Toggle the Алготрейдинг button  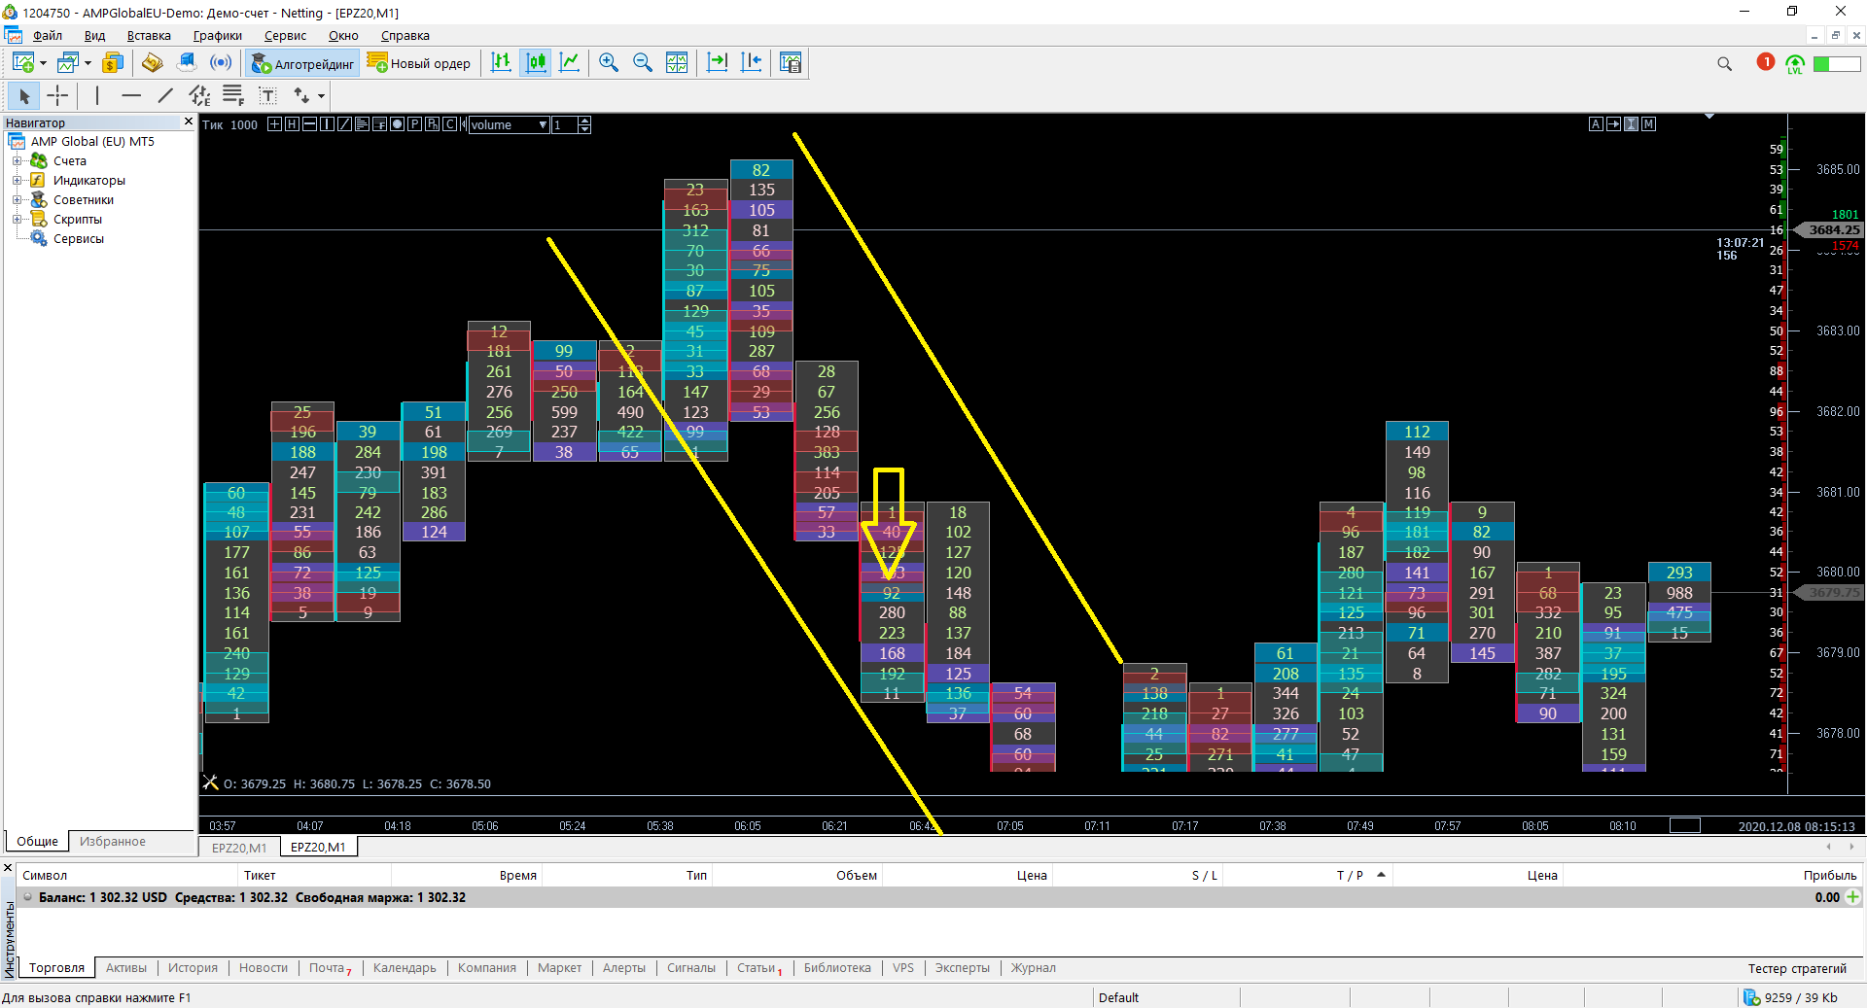point(302,63)
